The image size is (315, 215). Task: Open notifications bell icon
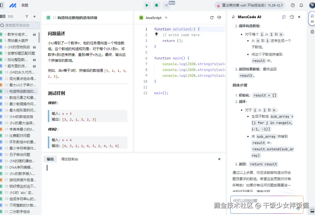301,6
